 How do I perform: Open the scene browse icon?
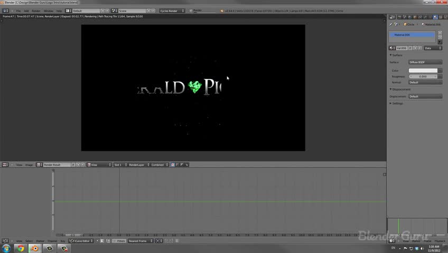coord(115,11)
